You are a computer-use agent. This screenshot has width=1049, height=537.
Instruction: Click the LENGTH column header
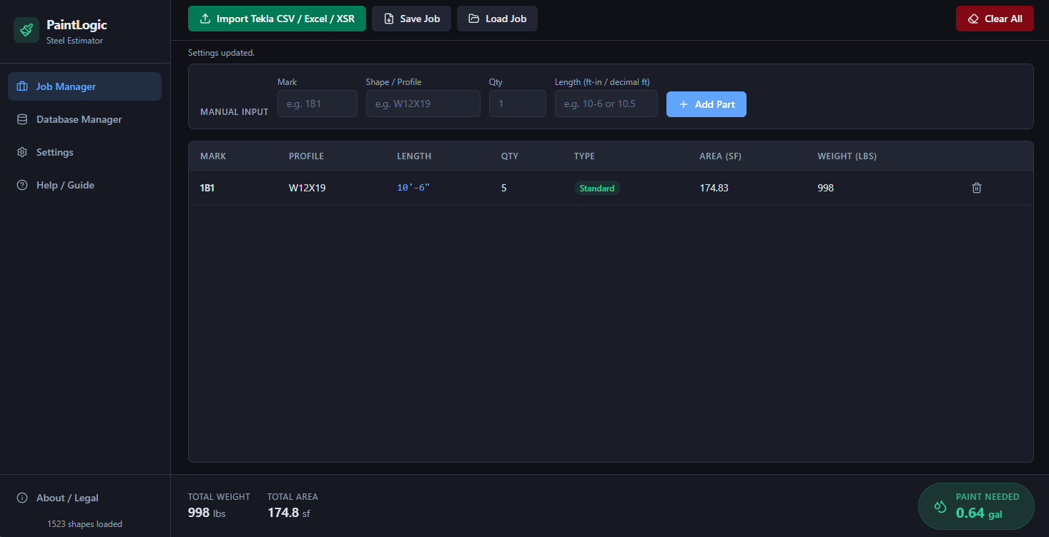(414, 156)
